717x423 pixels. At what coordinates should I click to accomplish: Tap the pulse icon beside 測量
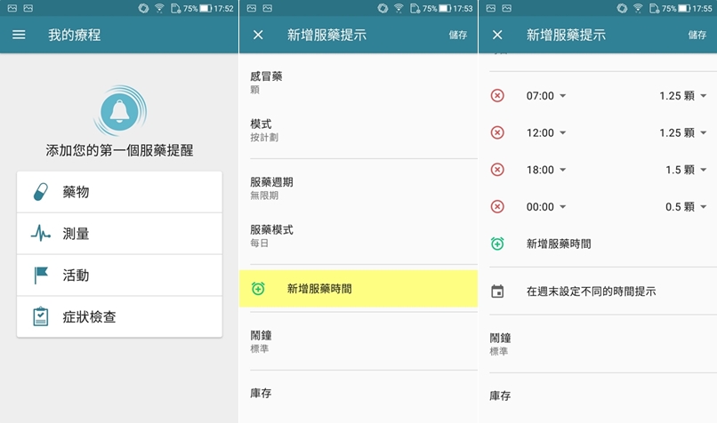pyautogui.click(x=41, y=234)
